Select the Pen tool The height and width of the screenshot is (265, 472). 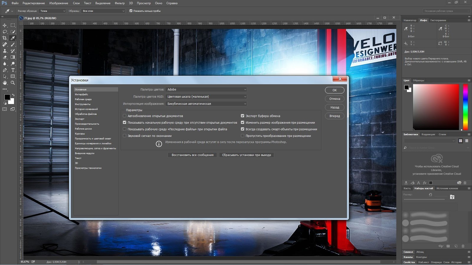[x=5, y=70]
